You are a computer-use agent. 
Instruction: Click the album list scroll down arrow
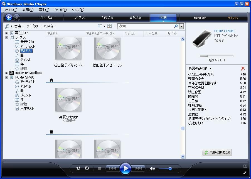(x=183, y=156)
